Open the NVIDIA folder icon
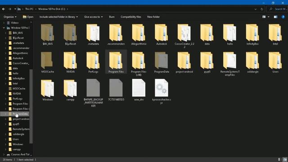This screenshot has width=288, height=162. pos(70,60)
